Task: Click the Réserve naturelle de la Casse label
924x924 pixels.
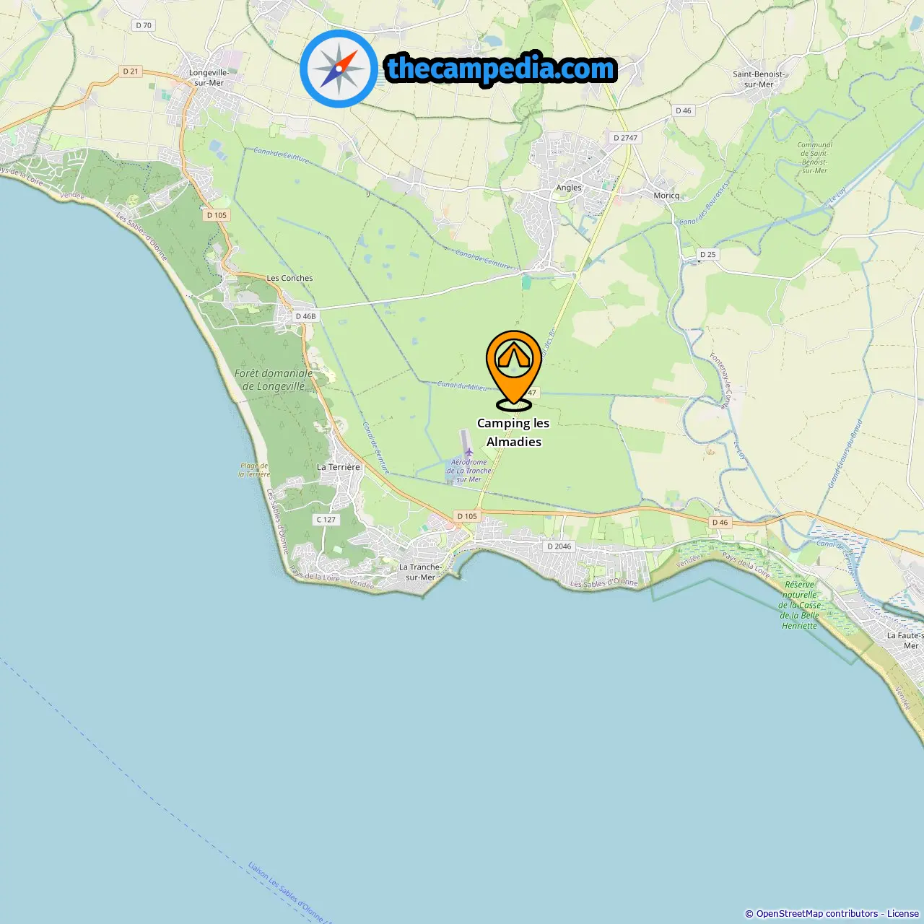Action: coord(801,605)
